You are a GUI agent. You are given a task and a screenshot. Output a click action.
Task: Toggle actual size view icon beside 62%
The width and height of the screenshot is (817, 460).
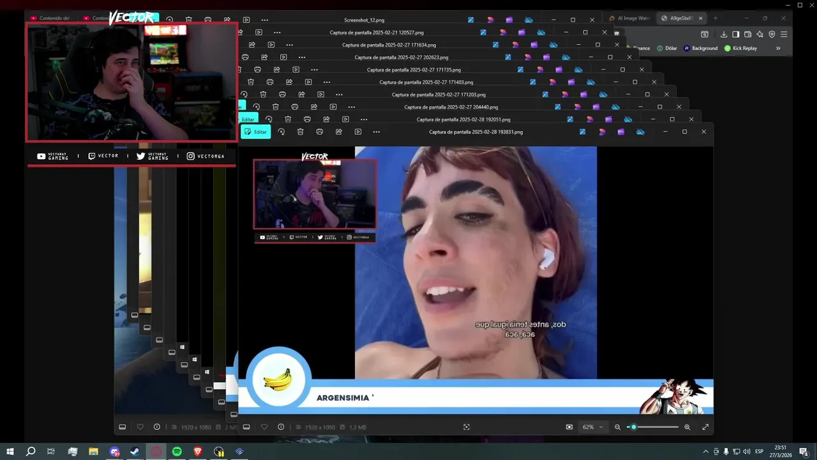click(569, 427)
